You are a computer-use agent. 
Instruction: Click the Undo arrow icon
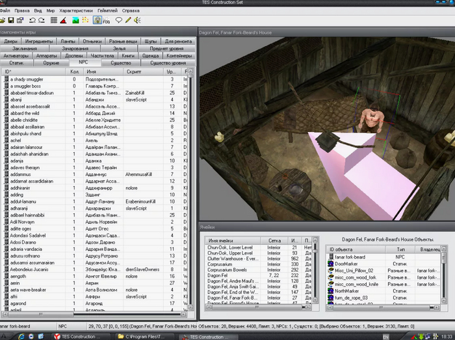[32, 20]
